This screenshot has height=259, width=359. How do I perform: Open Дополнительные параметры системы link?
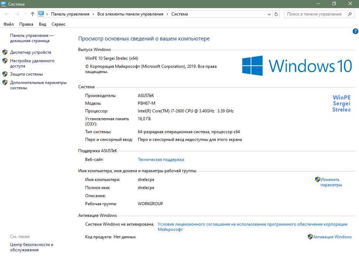click(x=39, y=85)
